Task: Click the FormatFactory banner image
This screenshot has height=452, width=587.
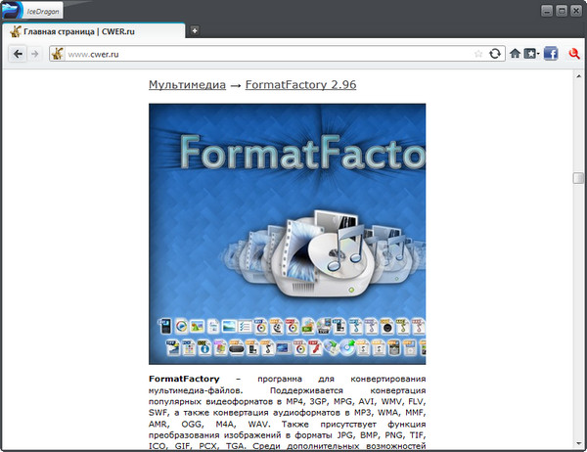Action: [x=287, y=233]
